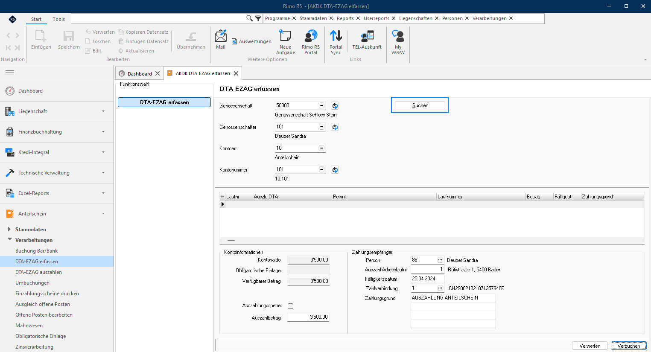The width and height of the screenshot is (651, 352).
Task: Click the Verwerfen button at bottom
Action: [590, 346]
